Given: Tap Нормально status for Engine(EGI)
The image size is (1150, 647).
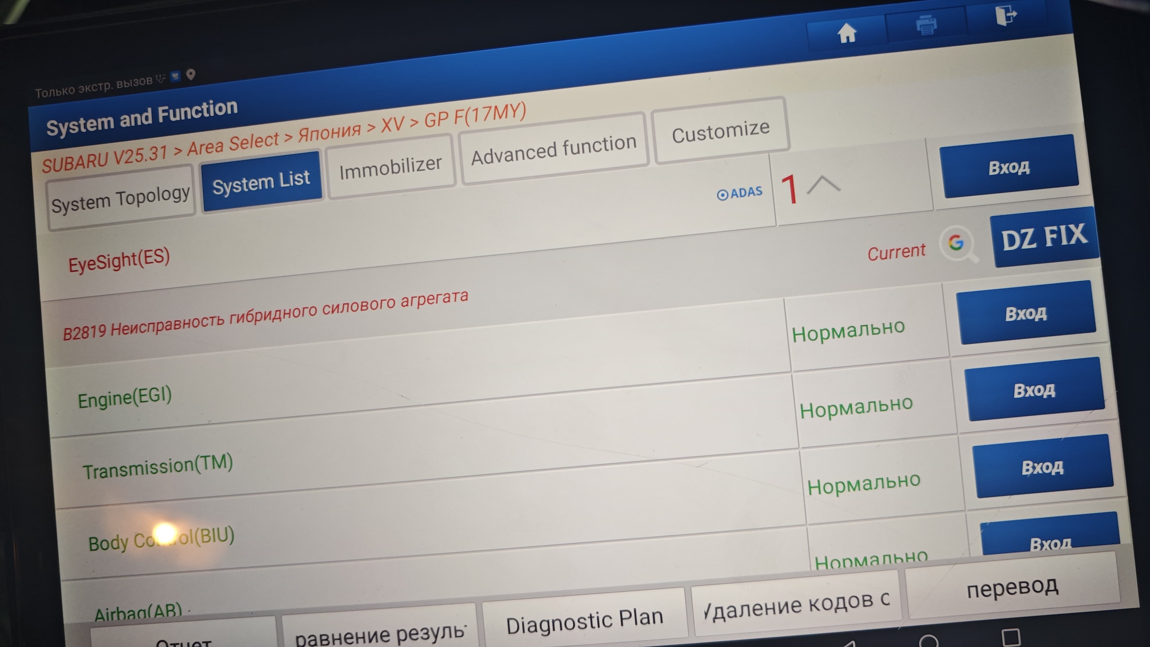Looking at the screenshot, I should [848, 331].
